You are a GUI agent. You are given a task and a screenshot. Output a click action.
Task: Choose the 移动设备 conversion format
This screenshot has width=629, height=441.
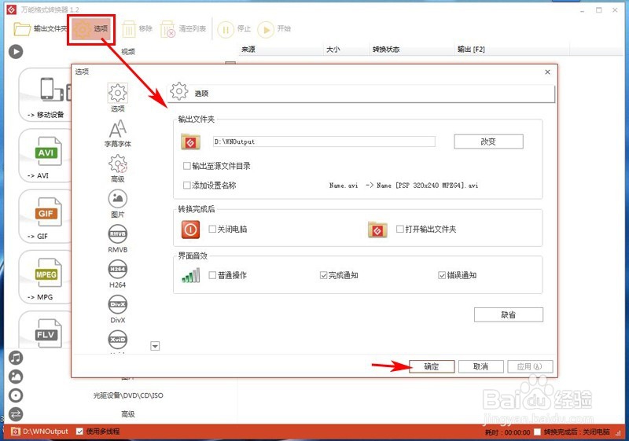46,95
